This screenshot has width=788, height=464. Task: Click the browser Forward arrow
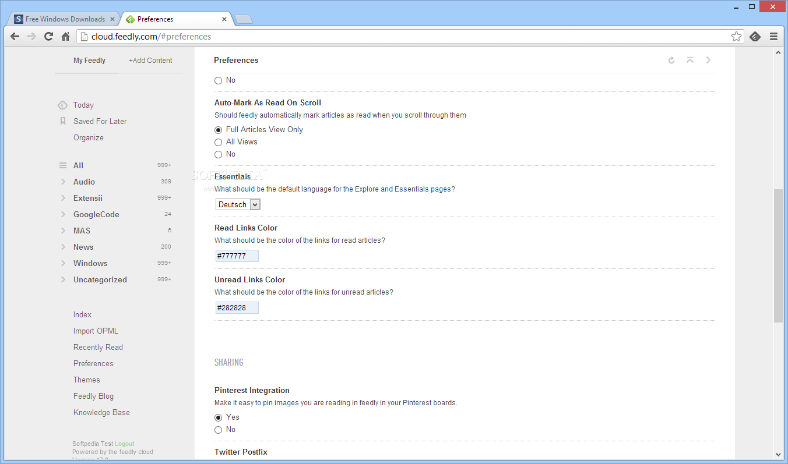tap(31, 36)
